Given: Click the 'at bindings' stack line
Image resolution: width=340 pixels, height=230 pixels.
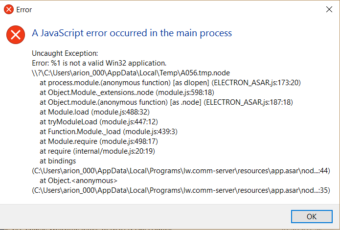Looking at the screenshot, I should click(58, 161).
